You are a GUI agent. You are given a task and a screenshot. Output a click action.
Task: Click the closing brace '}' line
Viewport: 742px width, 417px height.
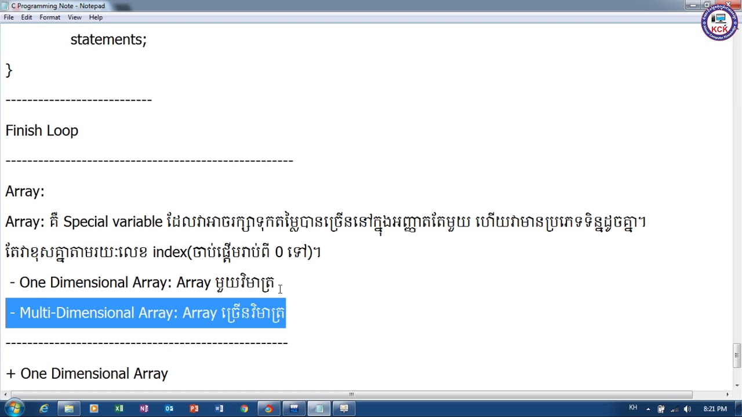9,70
